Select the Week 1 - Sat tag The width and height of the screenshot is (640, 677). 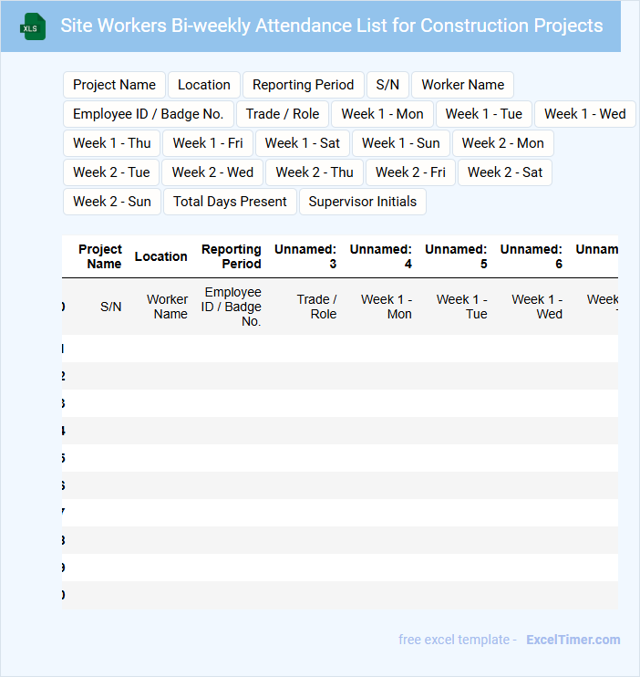[303, 143]
